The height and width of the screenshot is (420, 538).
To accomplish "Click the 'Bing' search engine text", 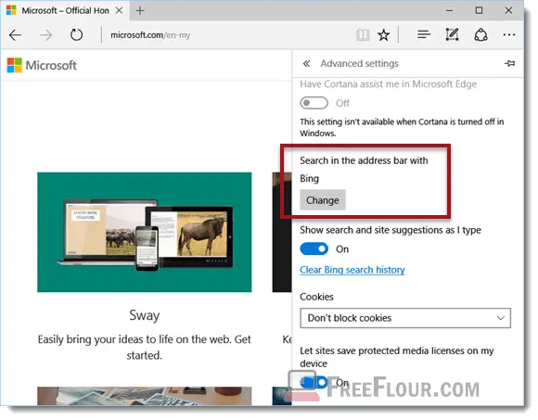I will (310, 179).
